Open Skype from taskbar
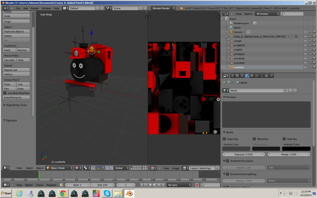Image resolution: width=317 pixels, height=198 pixels. pyautogui.click(x=107, y=193)
